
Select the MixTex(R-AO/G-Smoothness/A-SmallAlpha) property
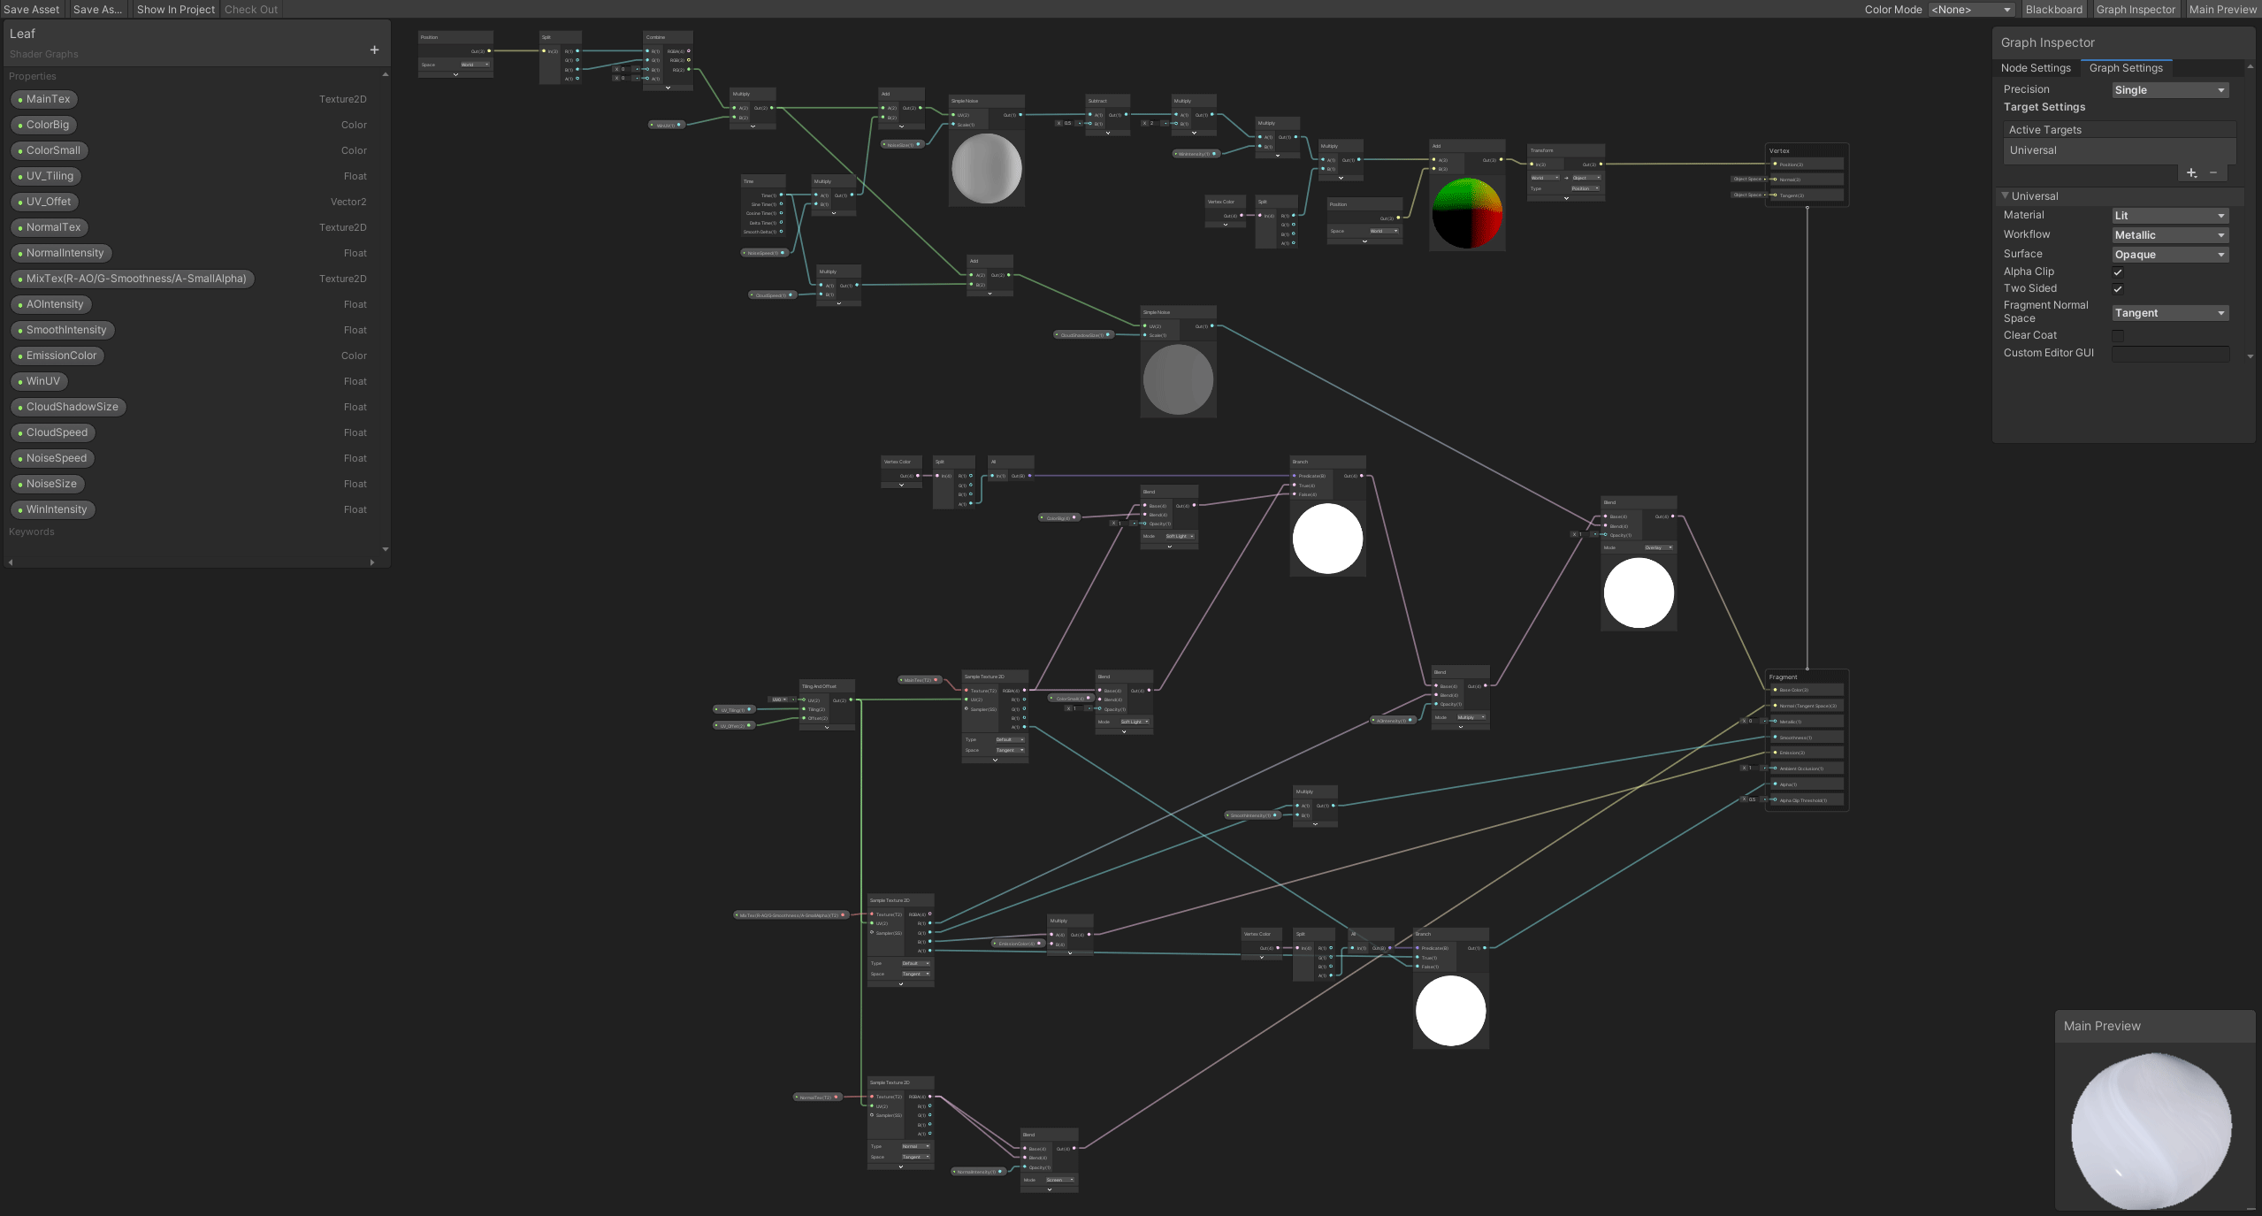coord(133,279)
